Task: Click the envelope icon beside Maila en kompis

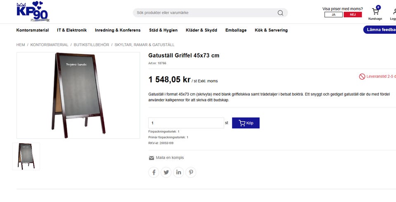Action: 151,158
